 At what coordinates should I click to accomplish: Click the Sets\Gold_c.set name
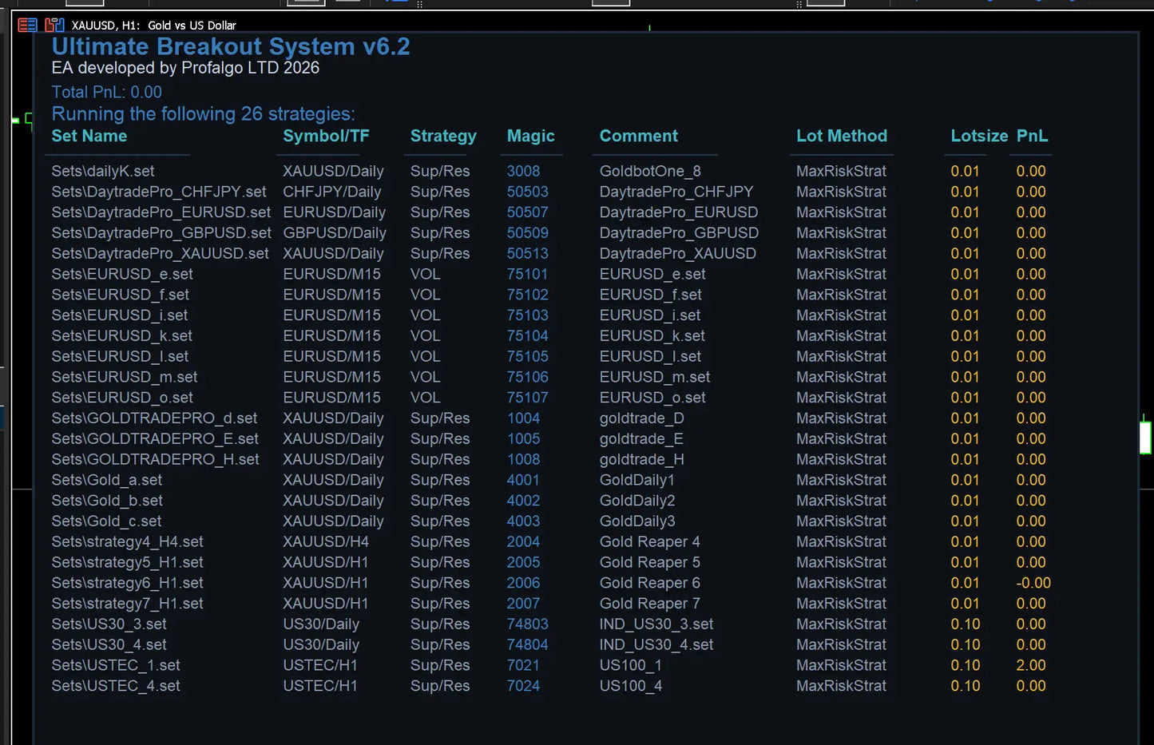(x=106, y=521)
